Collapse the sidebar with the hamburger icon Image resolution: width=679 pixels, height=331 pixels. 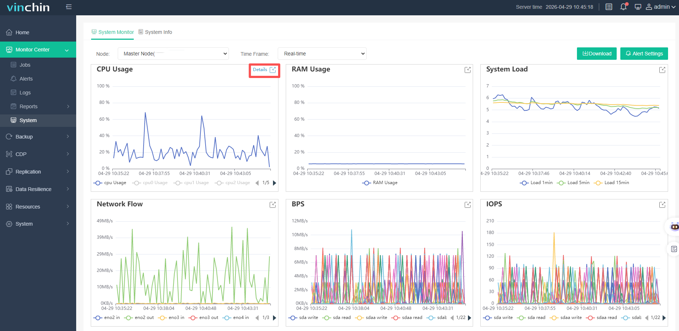[x=69, y=7]
